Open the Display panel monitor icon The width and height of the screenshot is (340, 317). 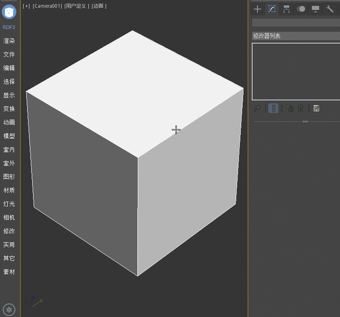[316, 9]
